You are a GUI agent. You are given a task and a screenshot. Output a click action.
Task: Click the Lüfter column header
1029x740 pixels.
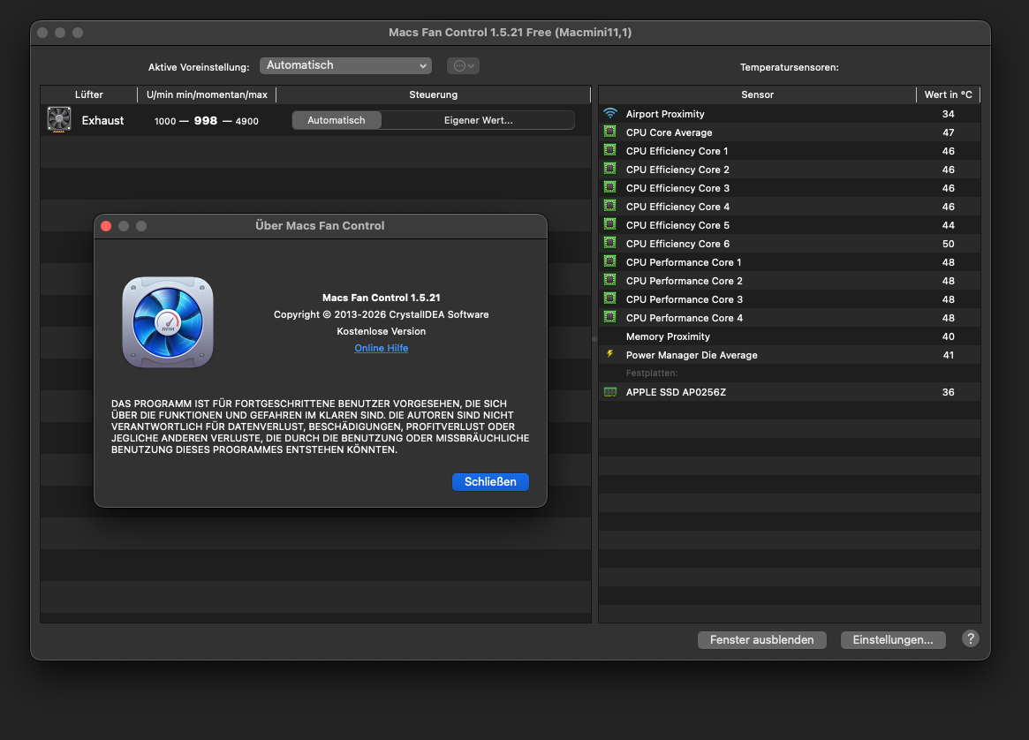88,94
